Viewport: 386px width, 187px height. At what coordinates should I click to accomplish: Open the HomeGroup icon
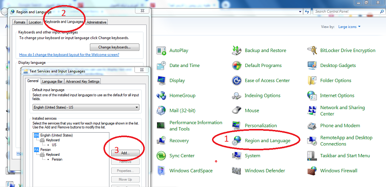click(162, 96)
